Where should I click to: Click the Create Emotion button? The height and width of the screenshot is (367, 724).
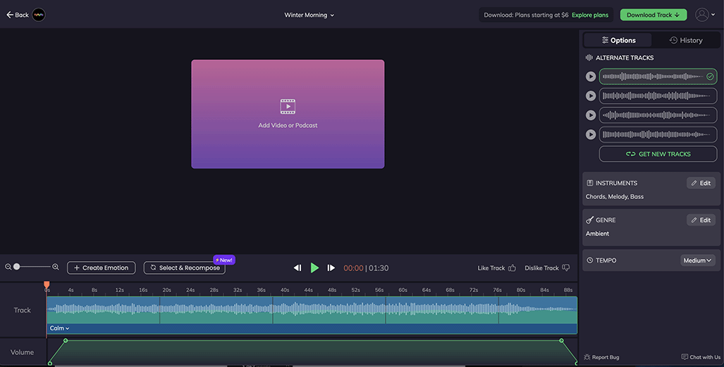[x=101, y=267]
